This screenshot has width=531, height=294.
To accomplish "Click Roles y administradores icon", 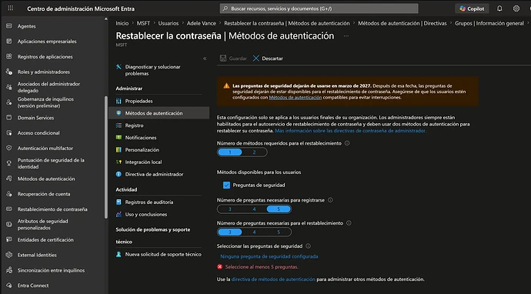I will point(9,72).
